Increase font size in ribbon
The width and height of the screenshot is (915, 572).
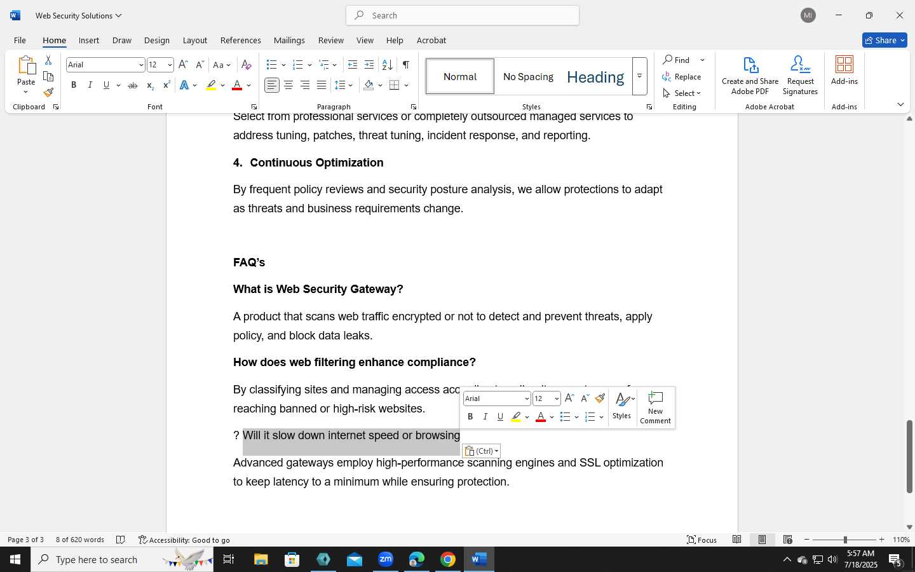coord(183,65)
